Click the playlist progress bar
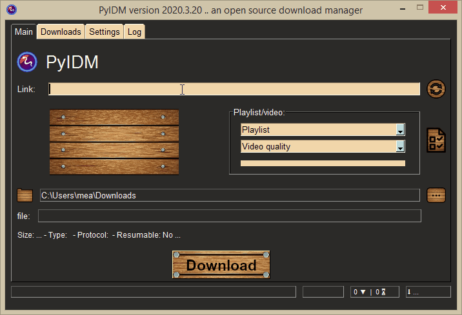 323,163
